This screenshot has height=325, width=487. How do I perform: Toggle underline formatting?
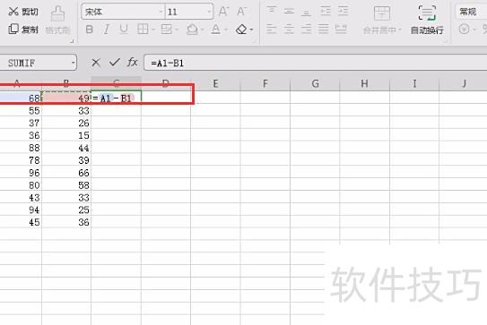tap(124, 30)
